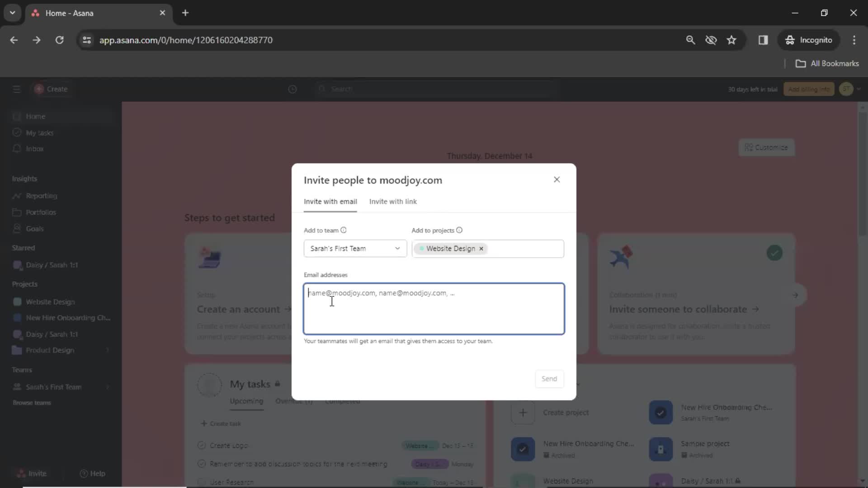Viewport: 868px width, 488px height.
Task: Select the Upcoming tab in My tasks
Action: tap(246, 401)
